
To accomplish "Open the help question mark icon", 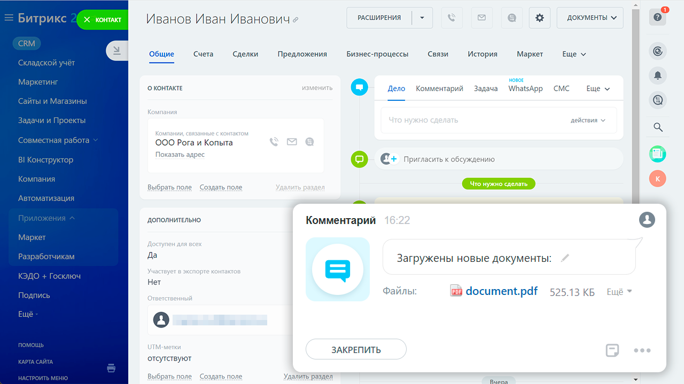I will click(x=658, y=17).
